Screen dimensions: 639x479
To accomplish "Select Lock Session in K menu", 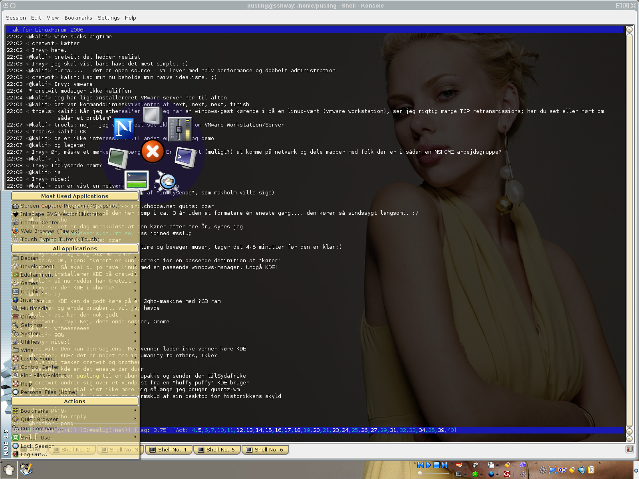I will tap(75, 446).
